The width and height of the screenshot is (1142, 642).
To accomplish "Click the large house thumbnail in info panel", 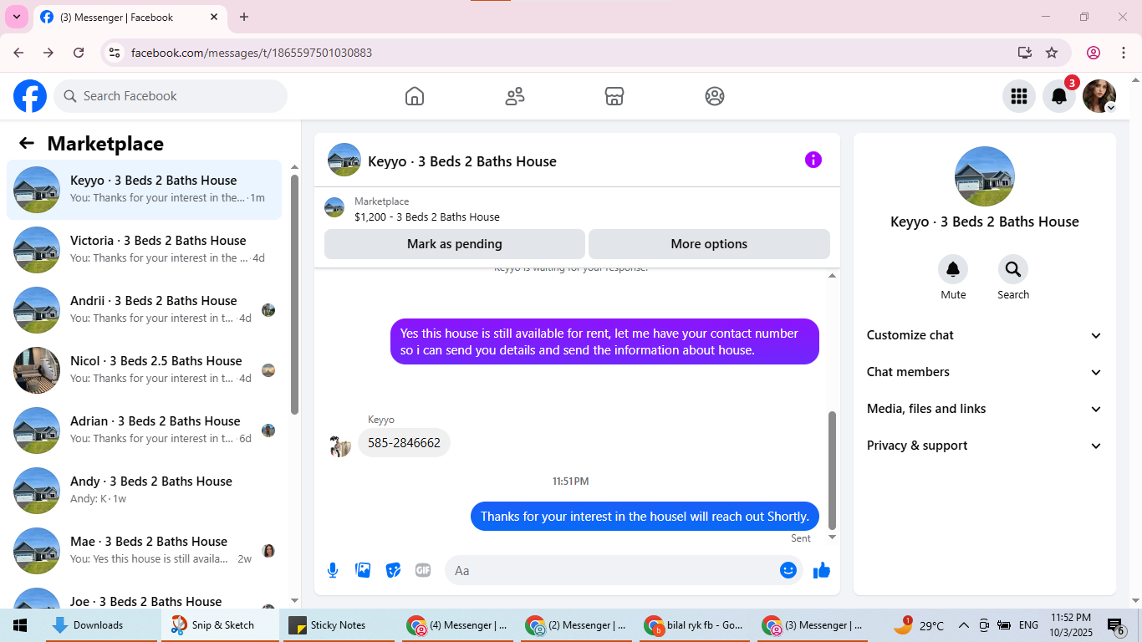I will click(x=985, y=176).
